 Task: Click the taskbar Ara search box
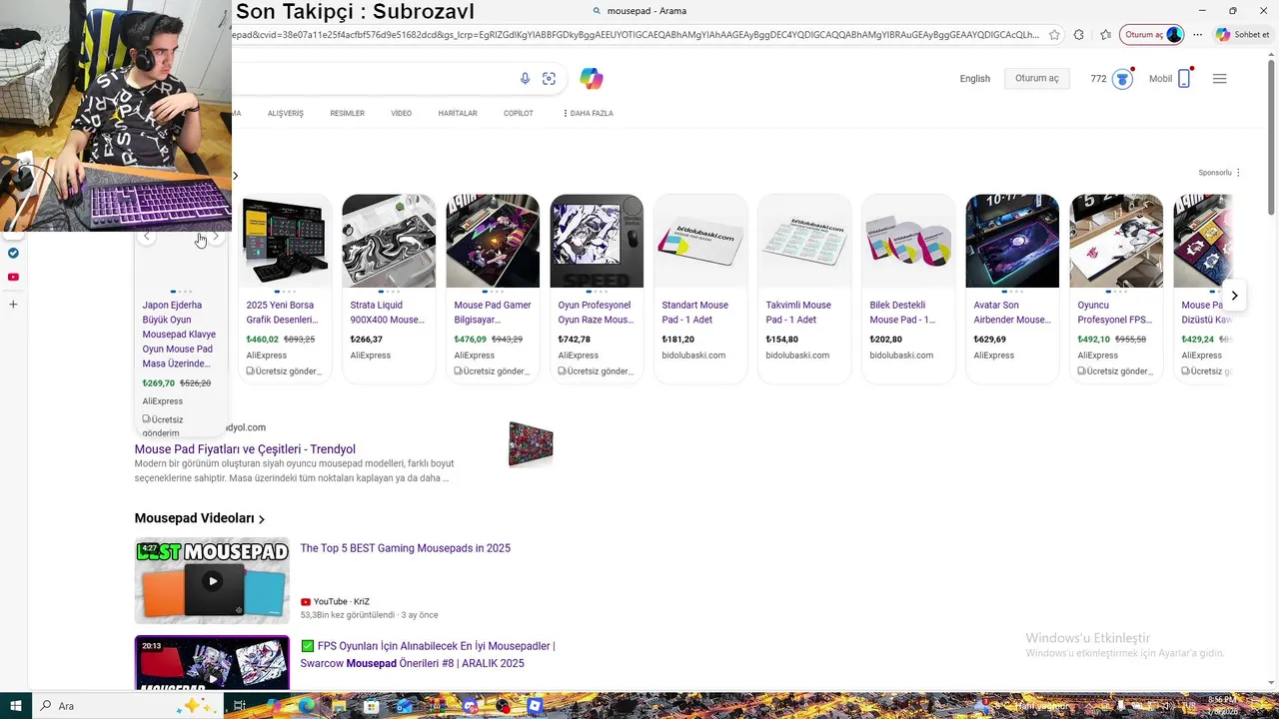point(128,706)
